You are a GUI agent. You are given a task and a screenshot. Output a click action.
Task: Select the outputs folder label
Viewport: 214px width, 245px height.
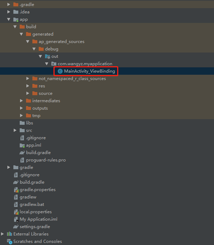click(40, 108)
